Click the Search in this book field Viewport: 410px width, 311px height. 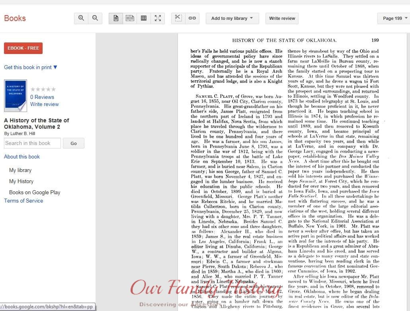coord(32,143)
